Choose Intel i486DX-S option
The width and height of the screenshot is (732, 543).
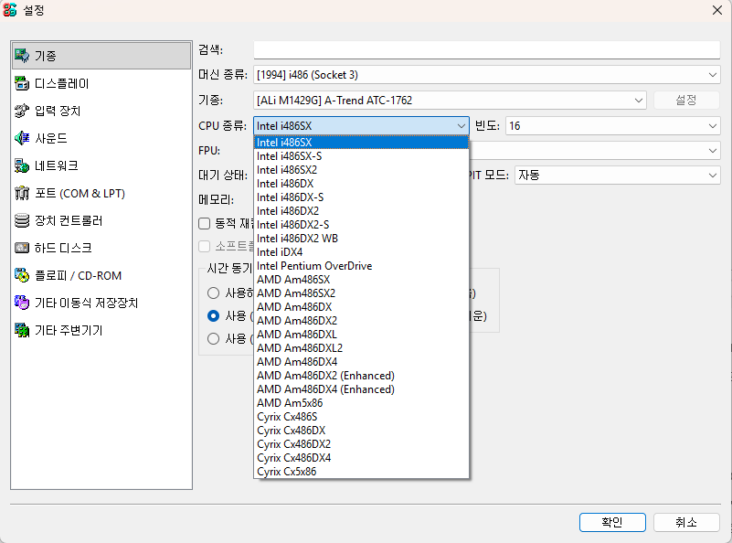coord(361,197)
